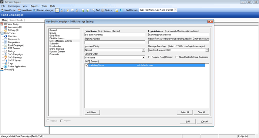This screenshot has width=259, height=138.
Task: Click the Find magnifier toolbar button
Action: coord(96,10)
